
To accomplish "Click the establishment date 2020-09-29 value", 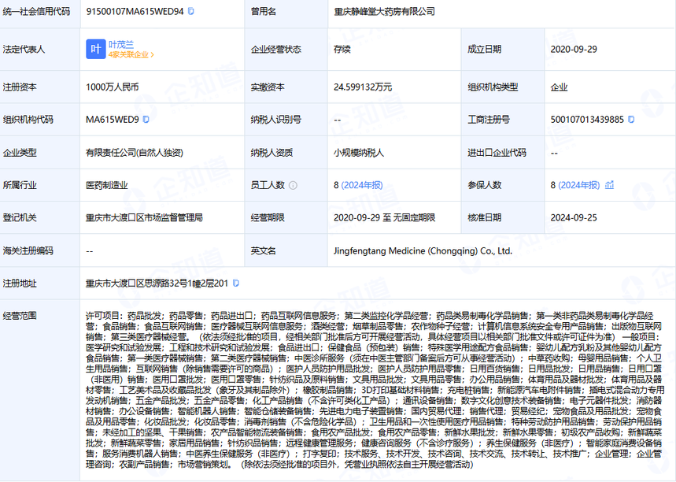I will pyautogui.click(x=574, y=49).
